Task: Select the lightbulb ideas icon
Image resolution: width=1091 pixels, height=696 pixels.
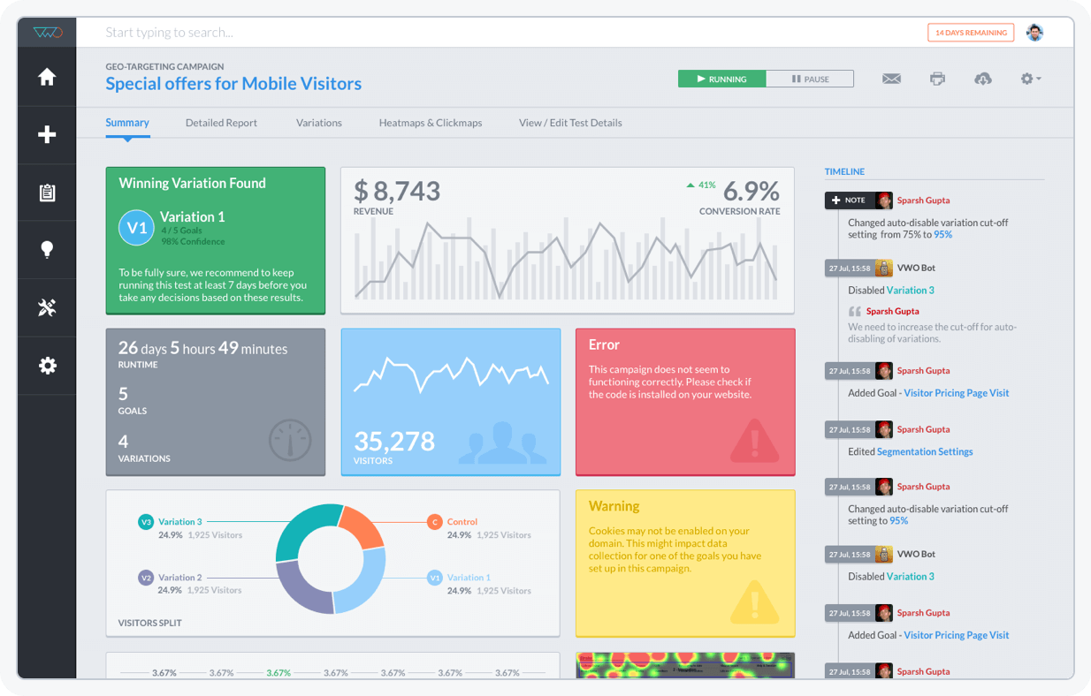Action: click(x=46, y=249)
